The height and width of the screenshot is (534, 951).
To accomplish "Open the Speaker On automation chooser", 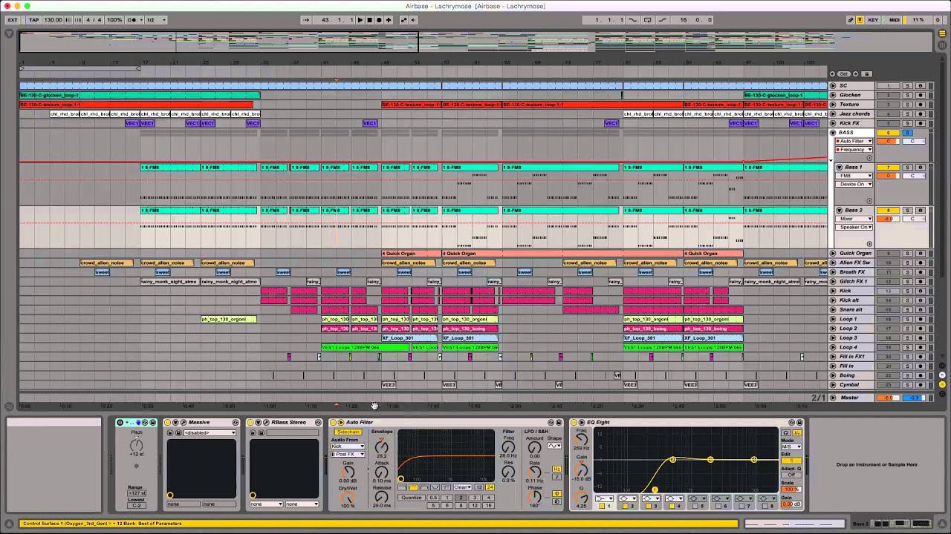I will (854, 227).
